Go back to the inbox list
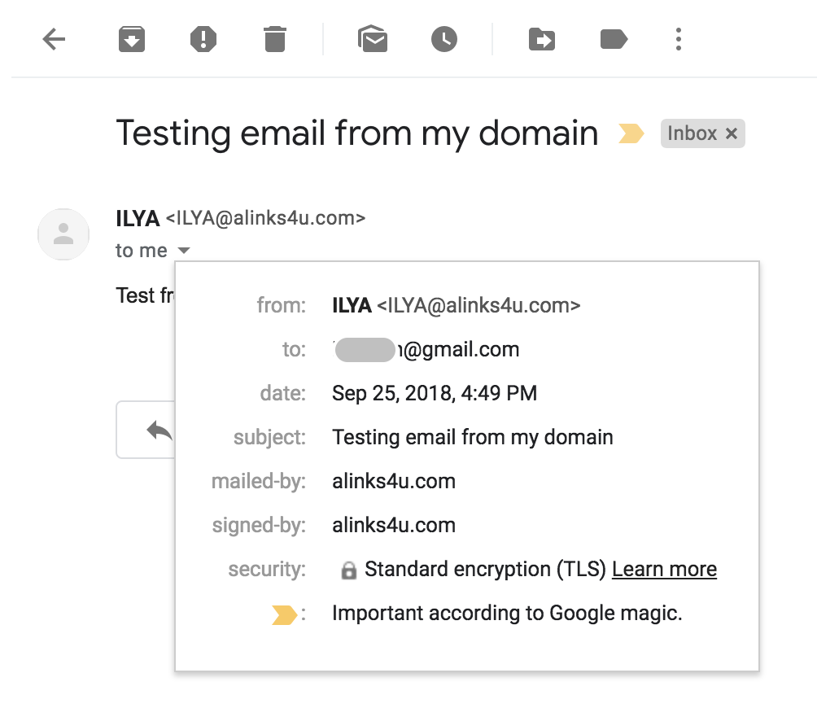 tap(54, 39)
